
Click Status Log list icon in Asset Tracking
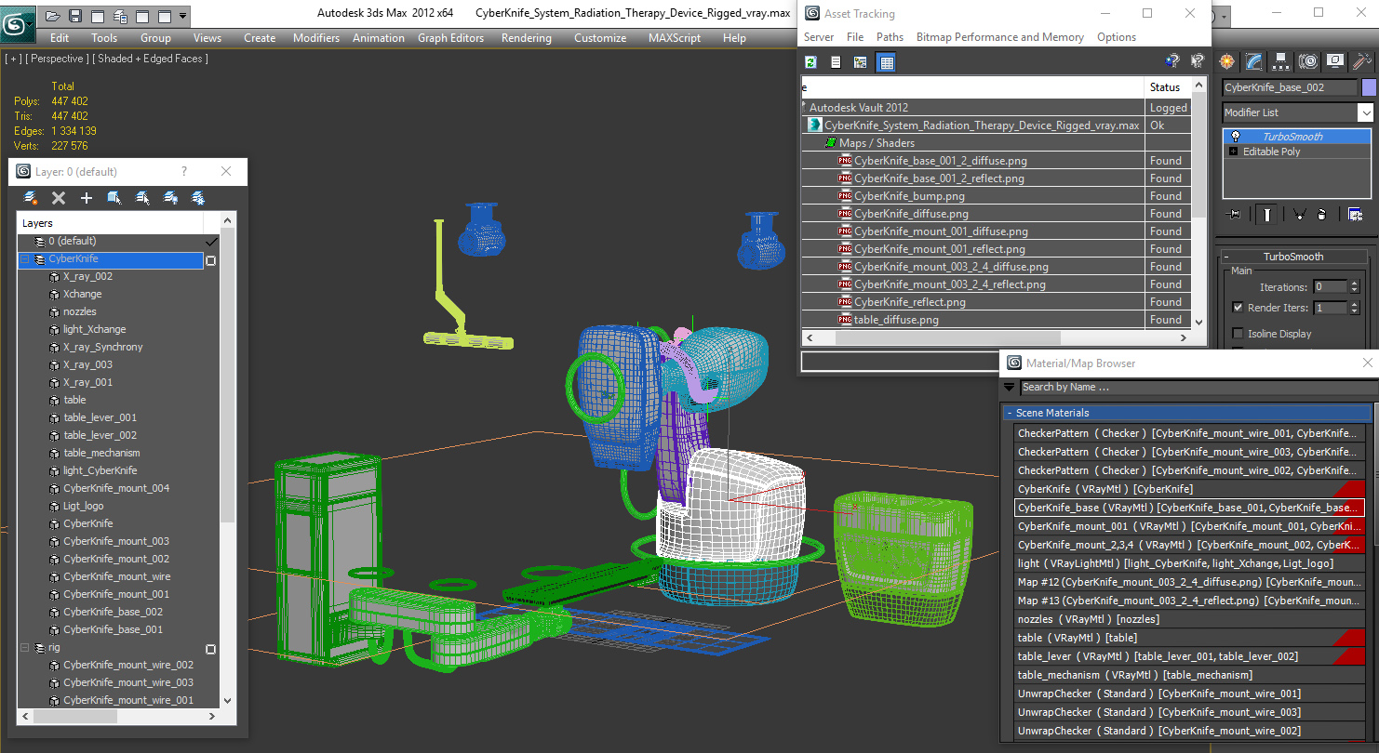pos(836,62)
